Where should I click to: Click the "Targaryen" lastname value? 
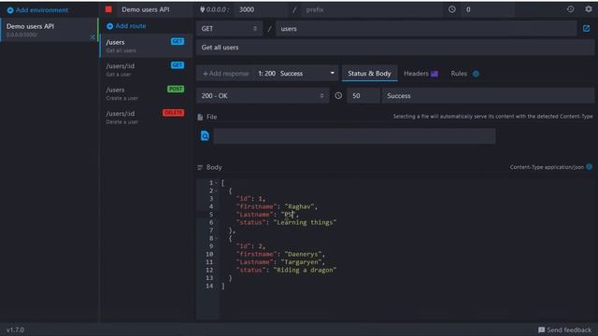click(x=301, y=262)
